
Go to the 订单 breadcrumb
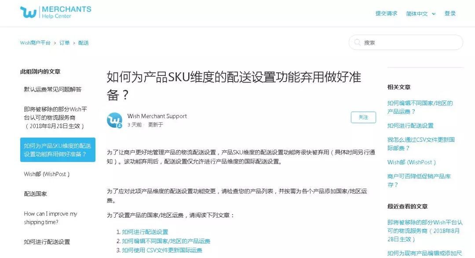click(64, 43)
